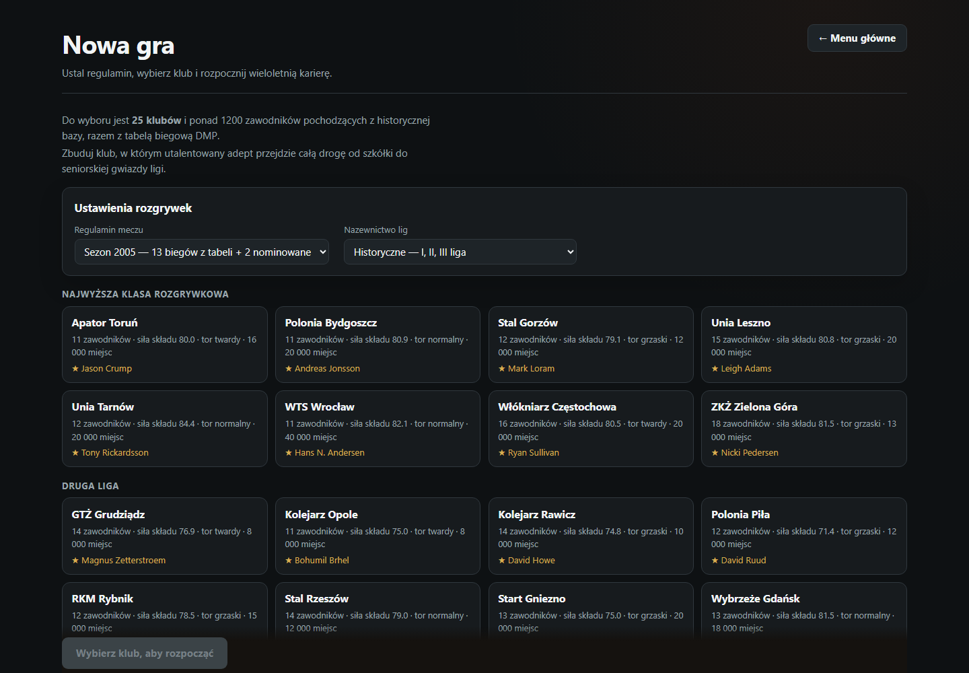Choose the Kolejarz Rawicz club card
969x673 pixels.
coord(591,536)
